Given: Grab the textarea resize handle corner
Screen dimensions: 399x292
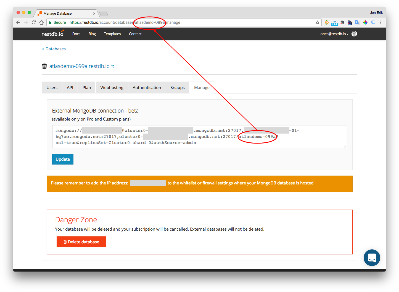Looking at the screenshot, I should coord(345,147).
